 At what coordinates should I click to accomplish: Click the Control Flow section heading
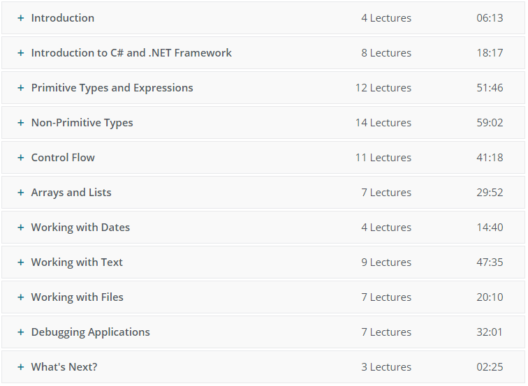click(x=63, y=158)
